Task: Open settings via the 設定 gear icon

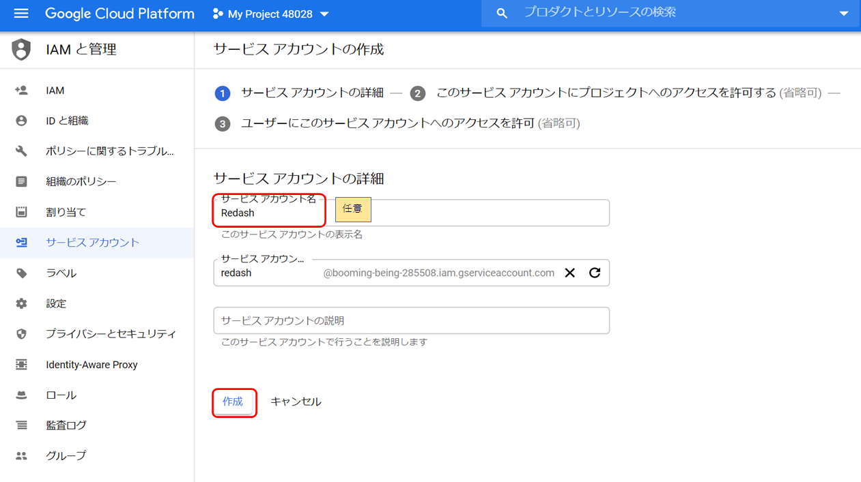Action: point(21,303)
